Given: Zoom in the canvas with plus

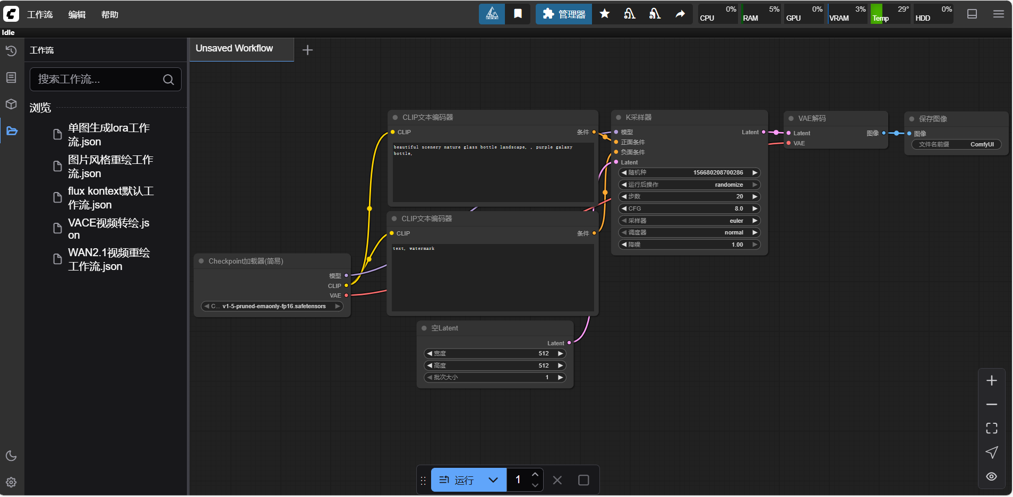Looking at the screenshot, I should [991, 381].
